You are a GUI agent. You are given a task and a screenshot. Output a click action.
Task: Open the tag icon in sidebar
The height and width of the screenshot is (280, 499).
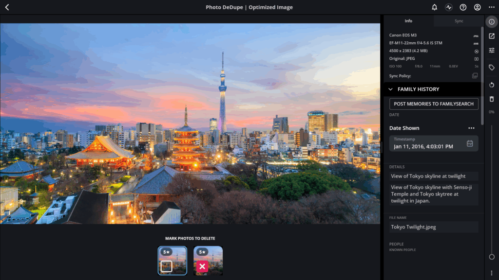(492, 67)
